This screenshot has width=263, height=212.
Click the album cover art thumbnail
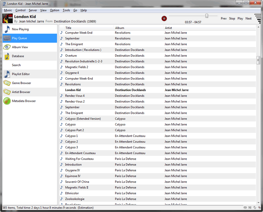coord(8,18)
